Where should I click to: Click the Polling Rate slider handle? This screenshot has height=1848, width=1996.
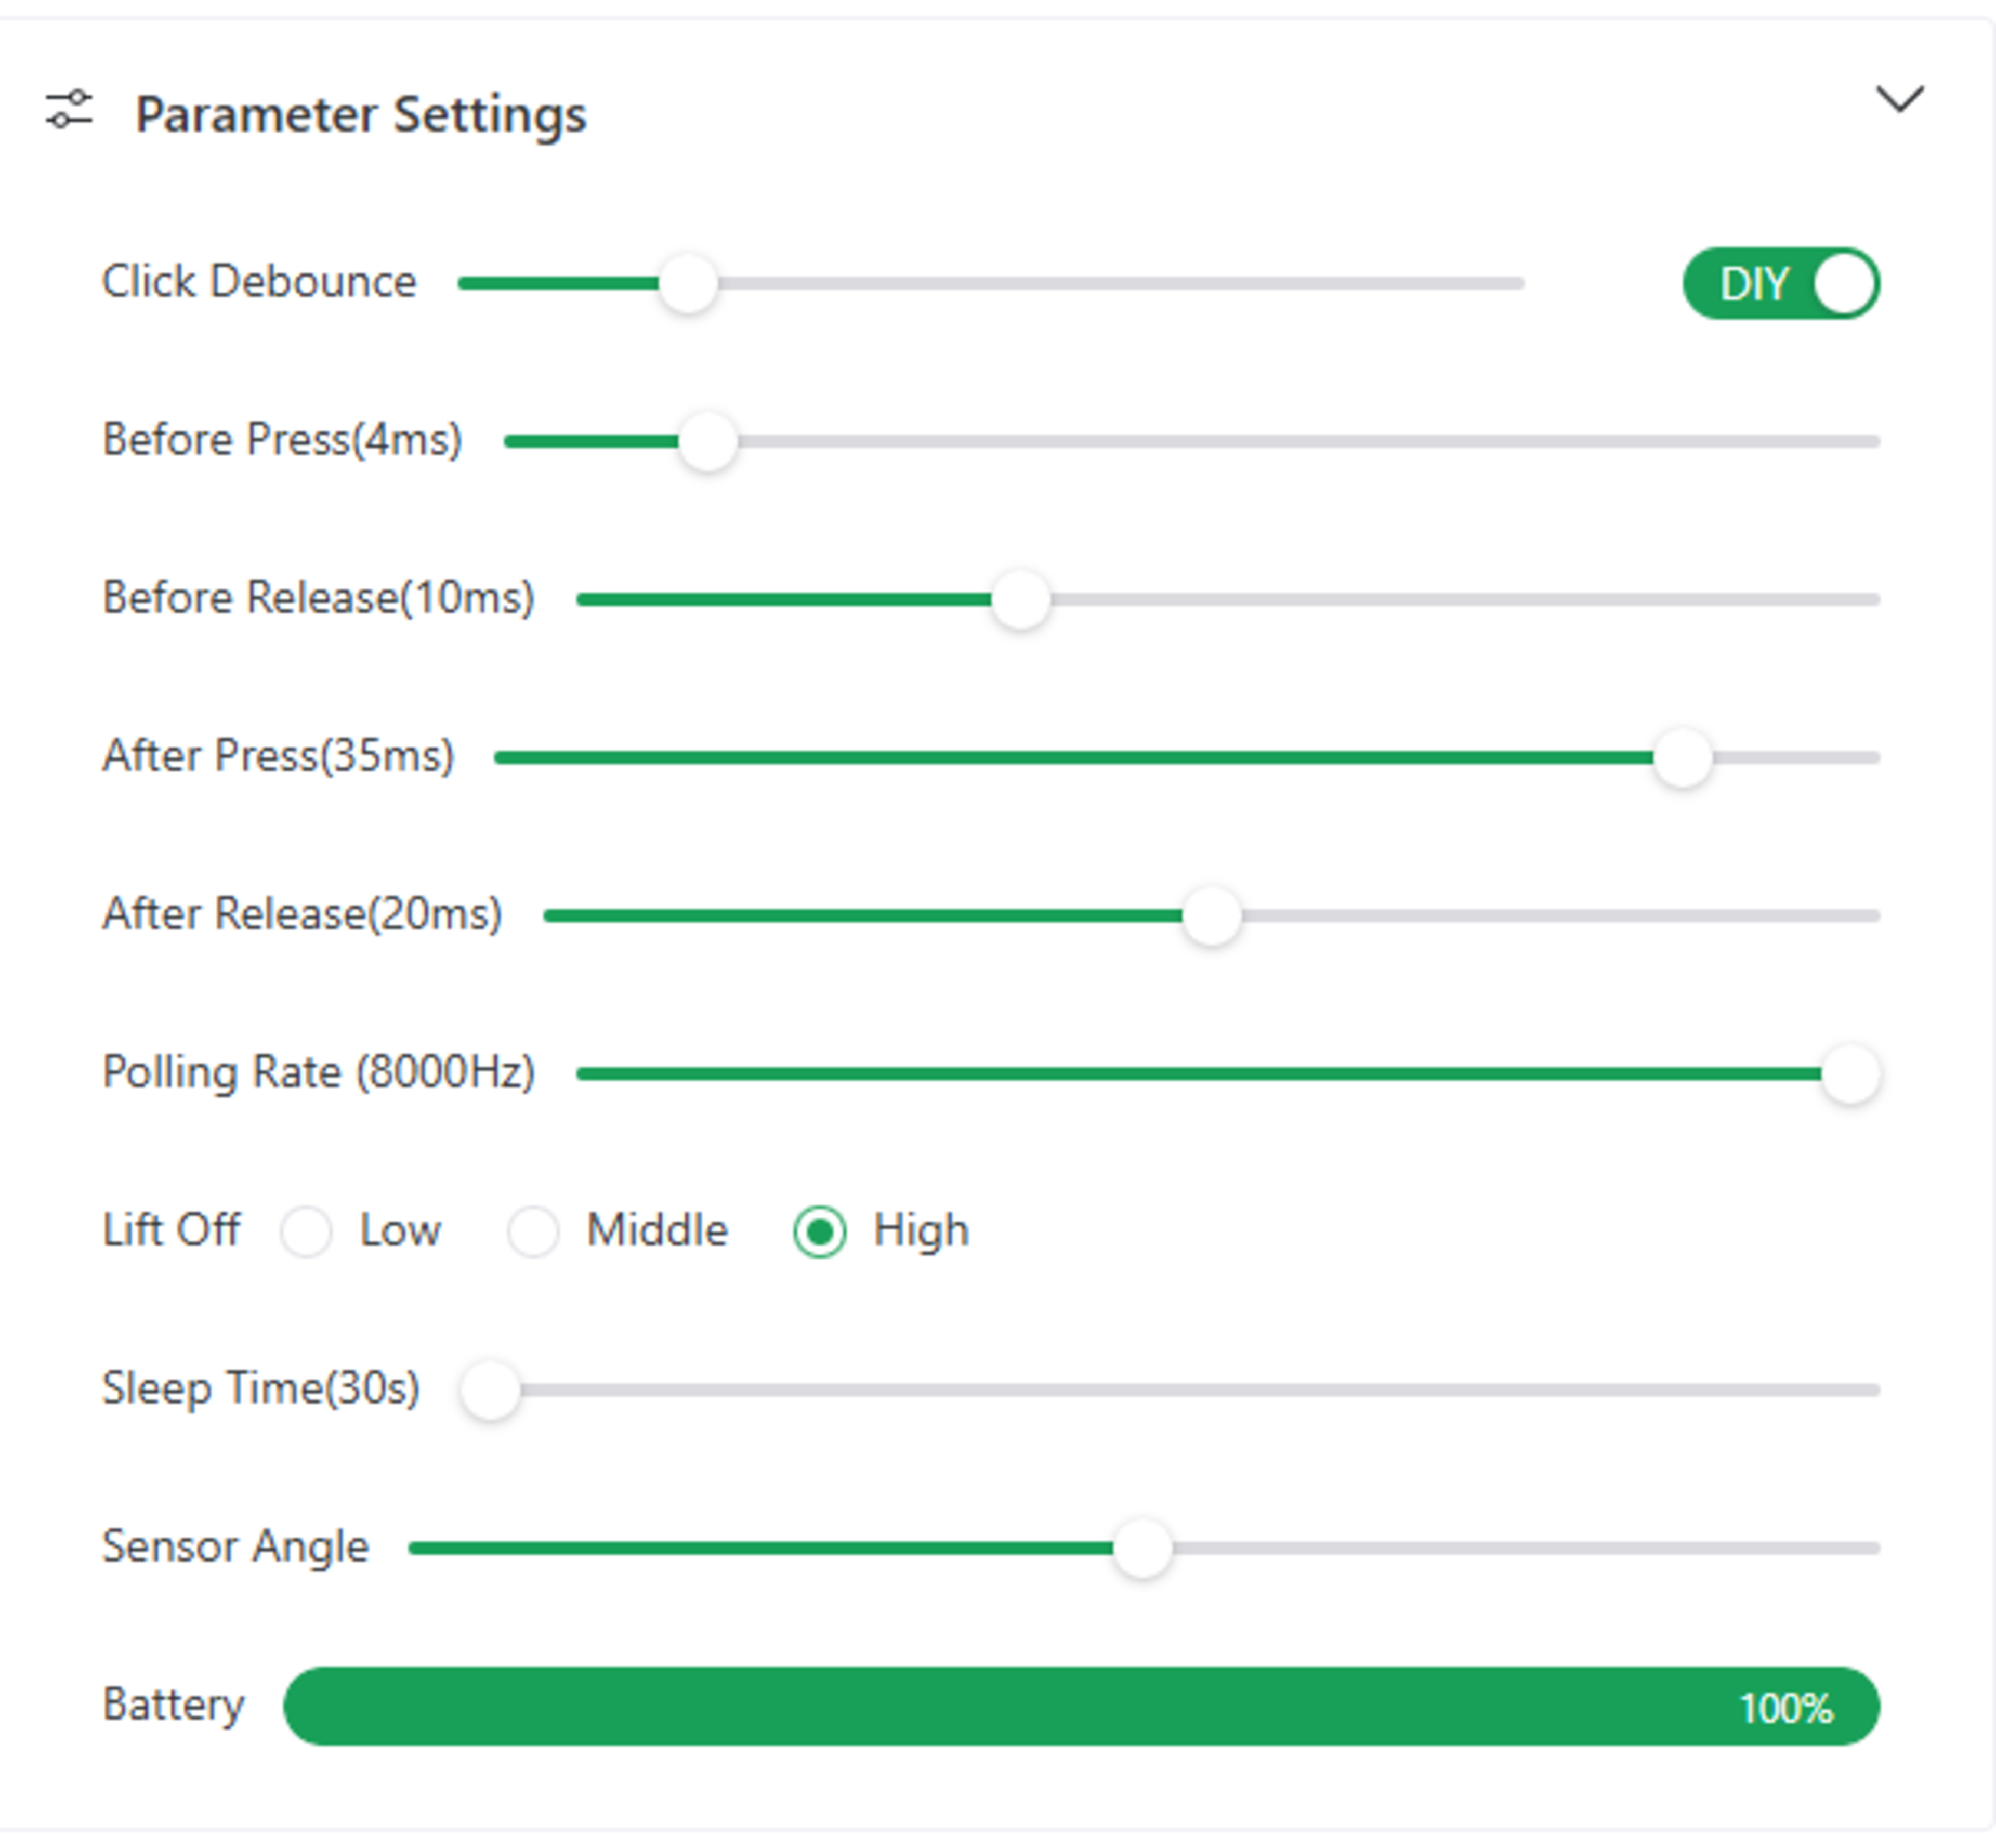1850,1074
